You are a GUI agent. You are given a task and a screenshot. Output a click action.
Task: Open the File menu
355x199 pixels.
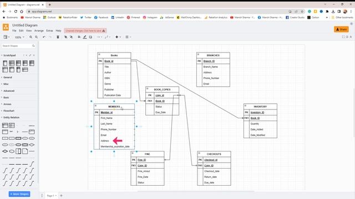14,30
